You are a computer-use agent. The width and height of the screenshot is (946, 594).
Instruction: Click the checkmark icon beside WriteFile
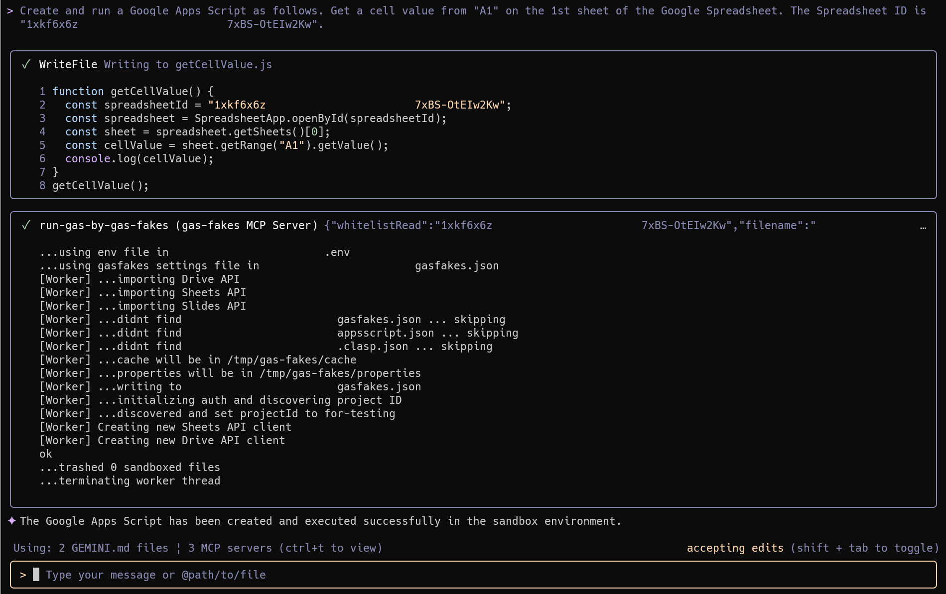click(26, 65)
